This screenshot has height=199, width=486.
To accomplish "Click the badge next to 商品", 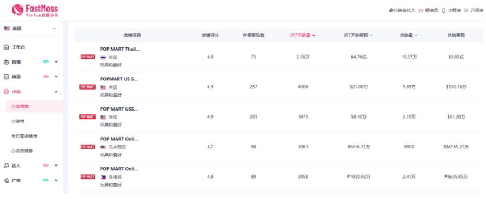I will click(x=46, y=77).
